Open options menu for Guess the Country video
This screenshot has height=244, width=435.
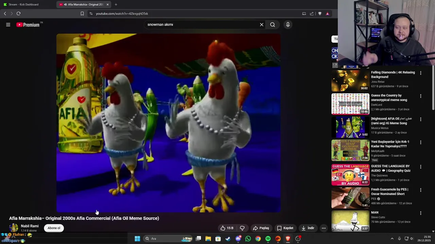pos(420,96)
